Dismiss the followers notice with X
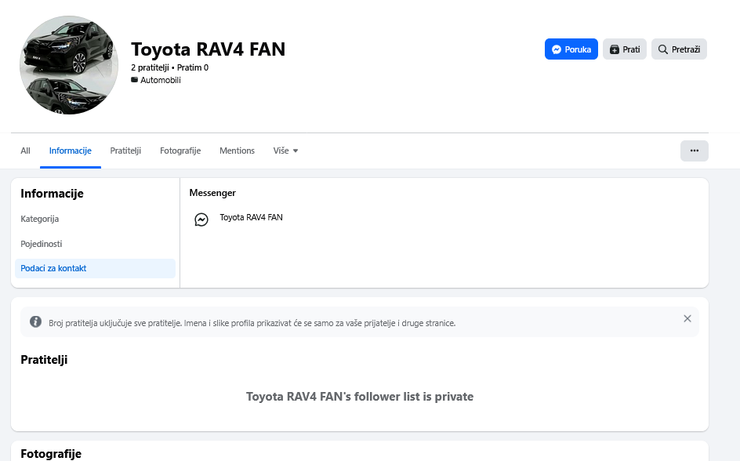 point(687,318)
